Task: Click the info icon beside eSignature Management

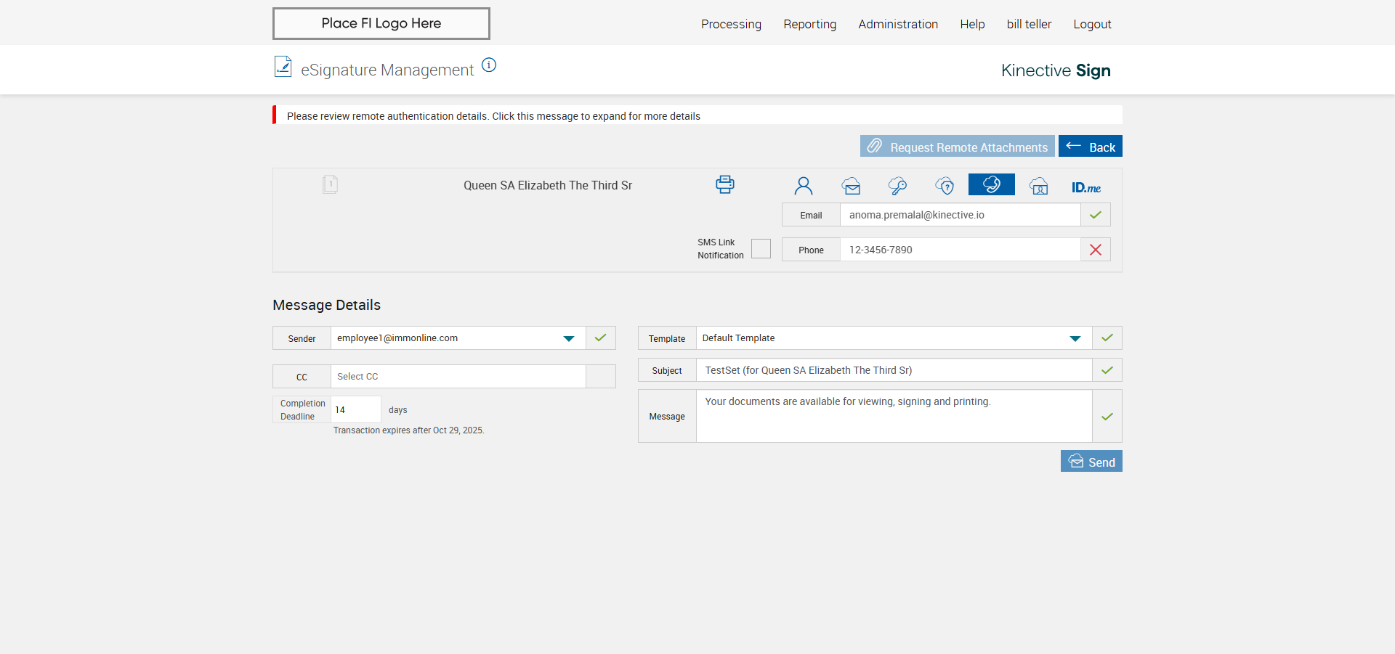Action: pos(489,65)
